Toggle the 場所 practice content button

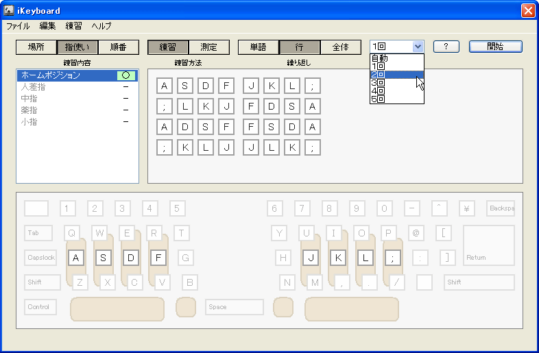coord(36,47)
